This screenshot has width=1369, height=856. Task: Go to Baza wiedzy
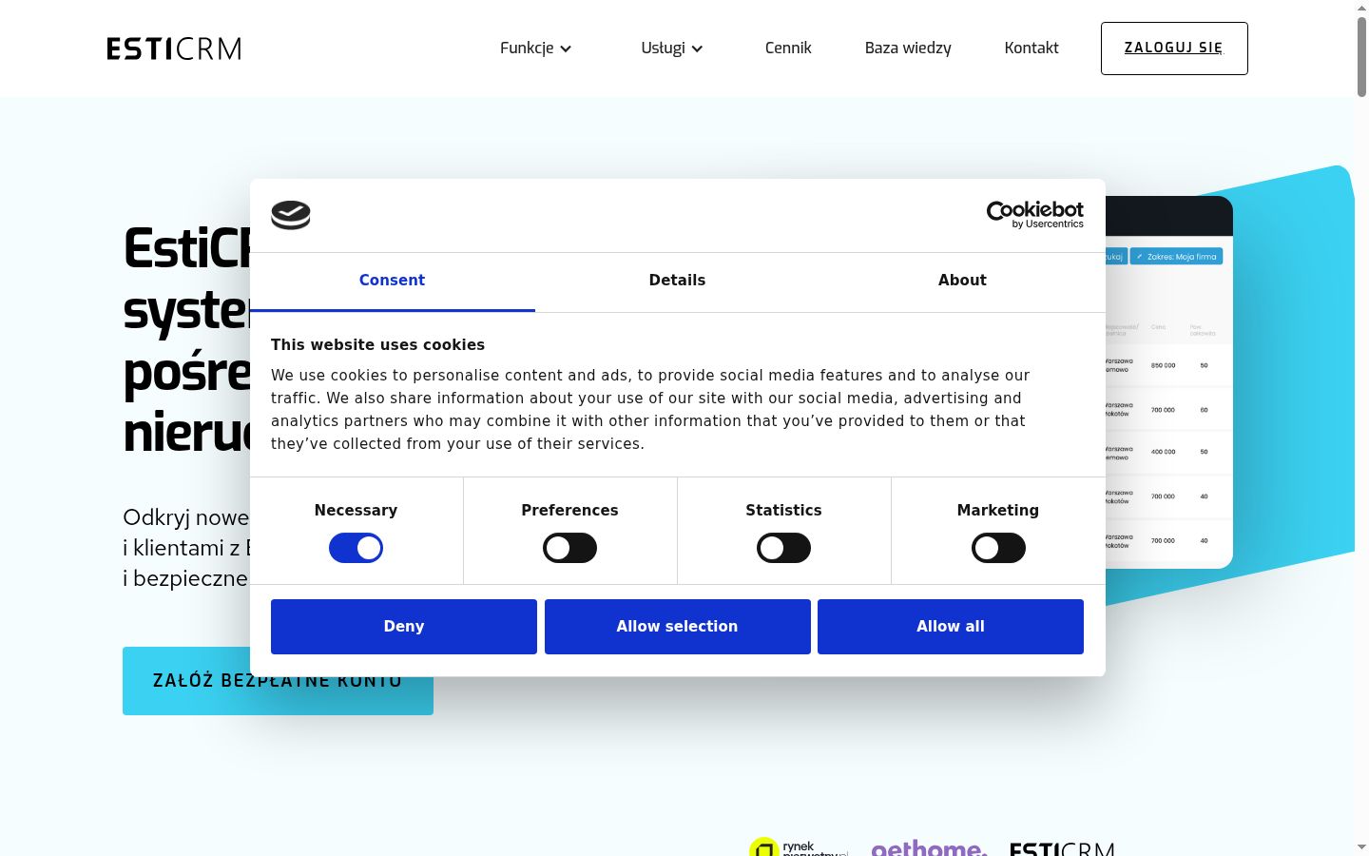(908, 48)
